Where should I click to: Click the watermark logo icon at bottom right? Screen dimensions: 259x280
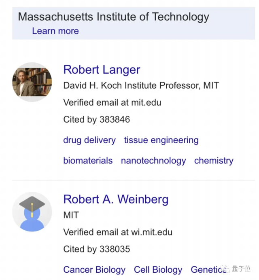tap(228, 269)
